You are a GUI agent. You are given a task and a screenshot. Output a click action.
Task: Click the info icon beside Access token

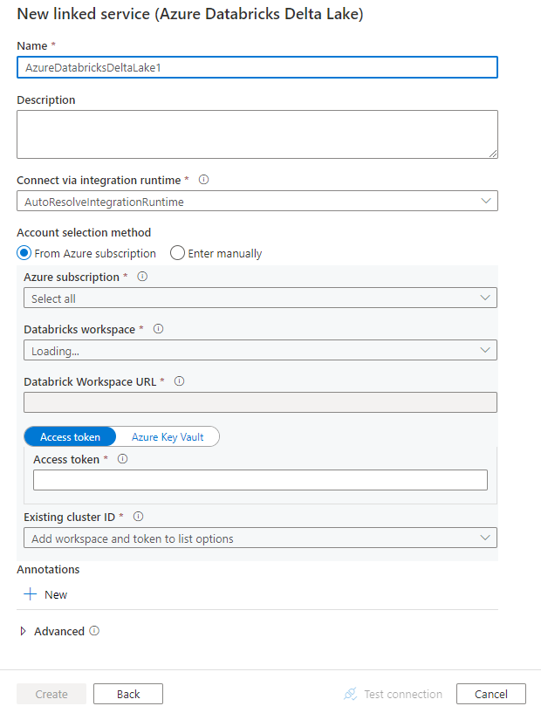coord(122,459)
